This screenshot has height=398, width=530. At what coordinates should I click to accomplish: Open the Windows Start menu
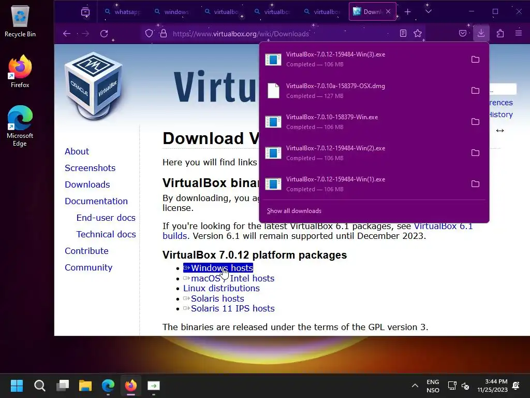17,386
